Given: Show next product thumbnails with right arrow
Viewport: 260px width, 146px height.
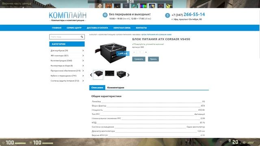Looking at the screenshot, I should pyautogui.click(x=128, y=75).
